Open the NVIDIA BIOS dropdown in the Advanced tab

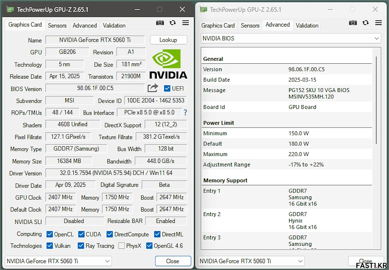[x=291, y=38]
